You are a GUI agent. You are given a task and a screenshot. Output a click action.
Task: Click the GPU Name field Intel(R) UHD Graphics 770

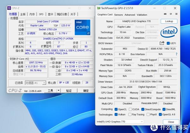(x=136, y=21)
